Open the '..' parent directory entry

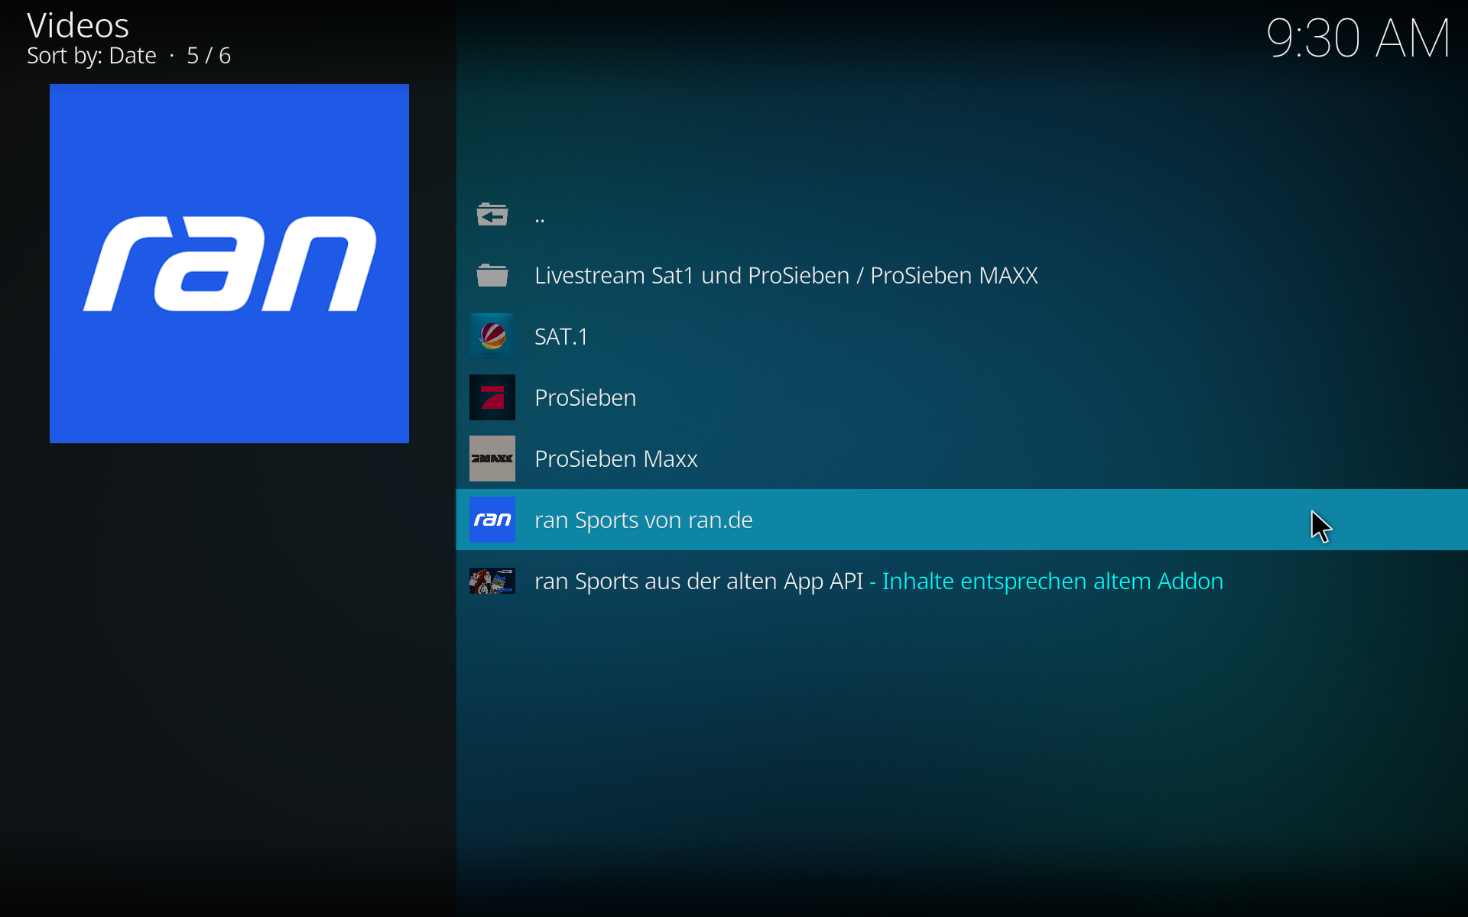pyautogui.click(x=962, y=214)
